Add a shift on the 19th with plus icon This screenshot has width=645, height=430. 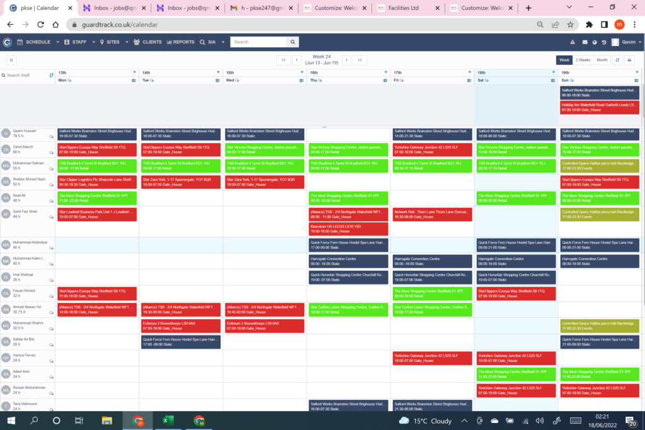637,72
